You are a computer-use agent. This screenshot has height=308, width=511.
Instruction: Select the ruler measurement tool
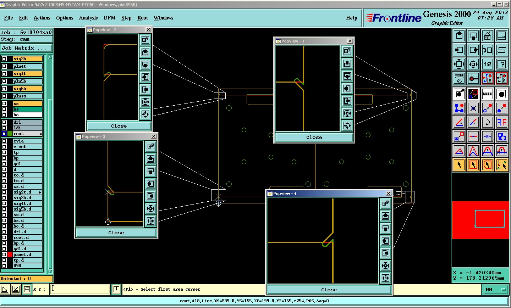pyautogui.click(x=488, y=94)
